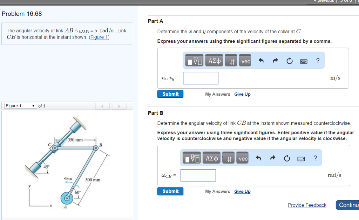
Task: Click the ωCB answer input field
Action: pos(198,175)
